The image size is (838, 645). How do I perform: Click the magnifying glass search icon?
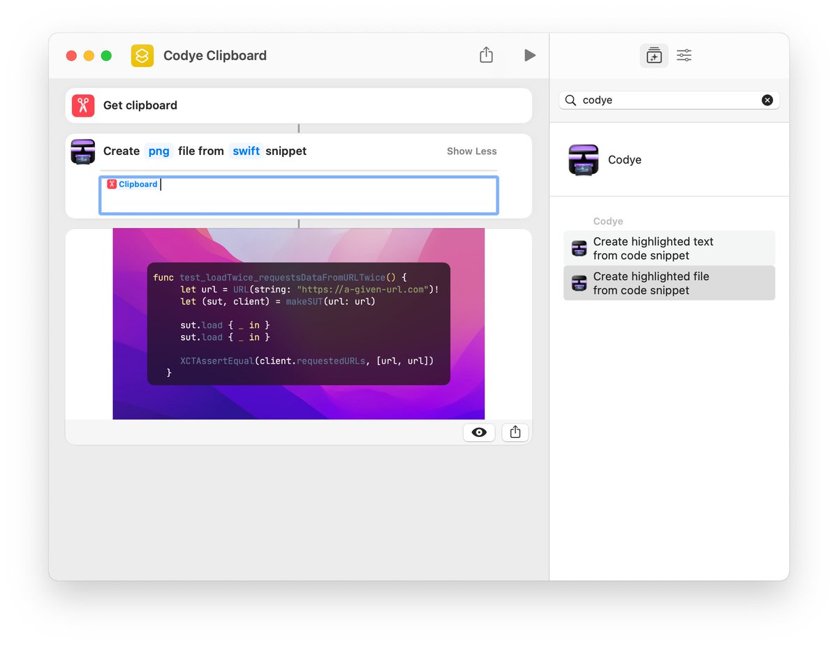(571, 101)
